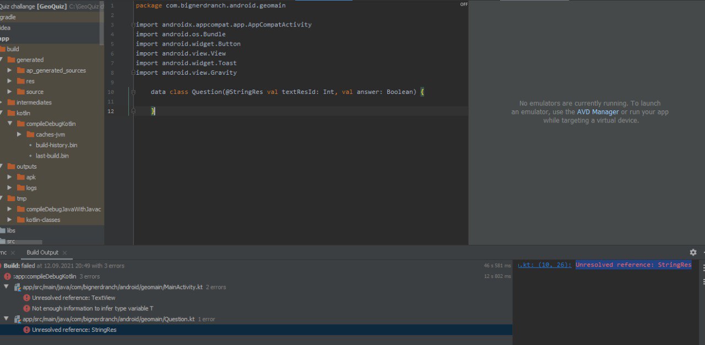Expand the ap_generated_sources folder

[10, 70]
